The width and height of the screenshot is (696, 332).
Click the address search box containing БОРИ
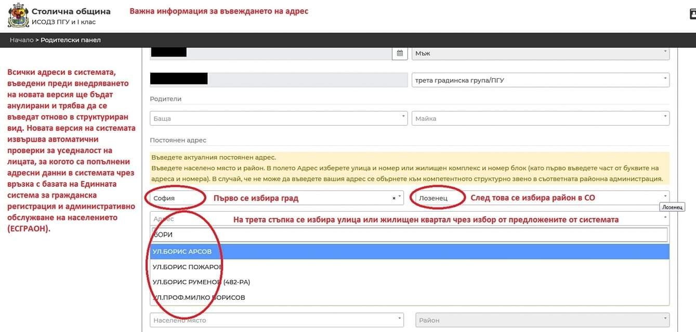point(409,235)
